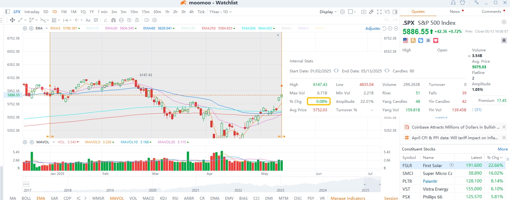Open the % Chg column sort dropdown
The height and width of the screenshot is (200, 510).
[495, 158]
